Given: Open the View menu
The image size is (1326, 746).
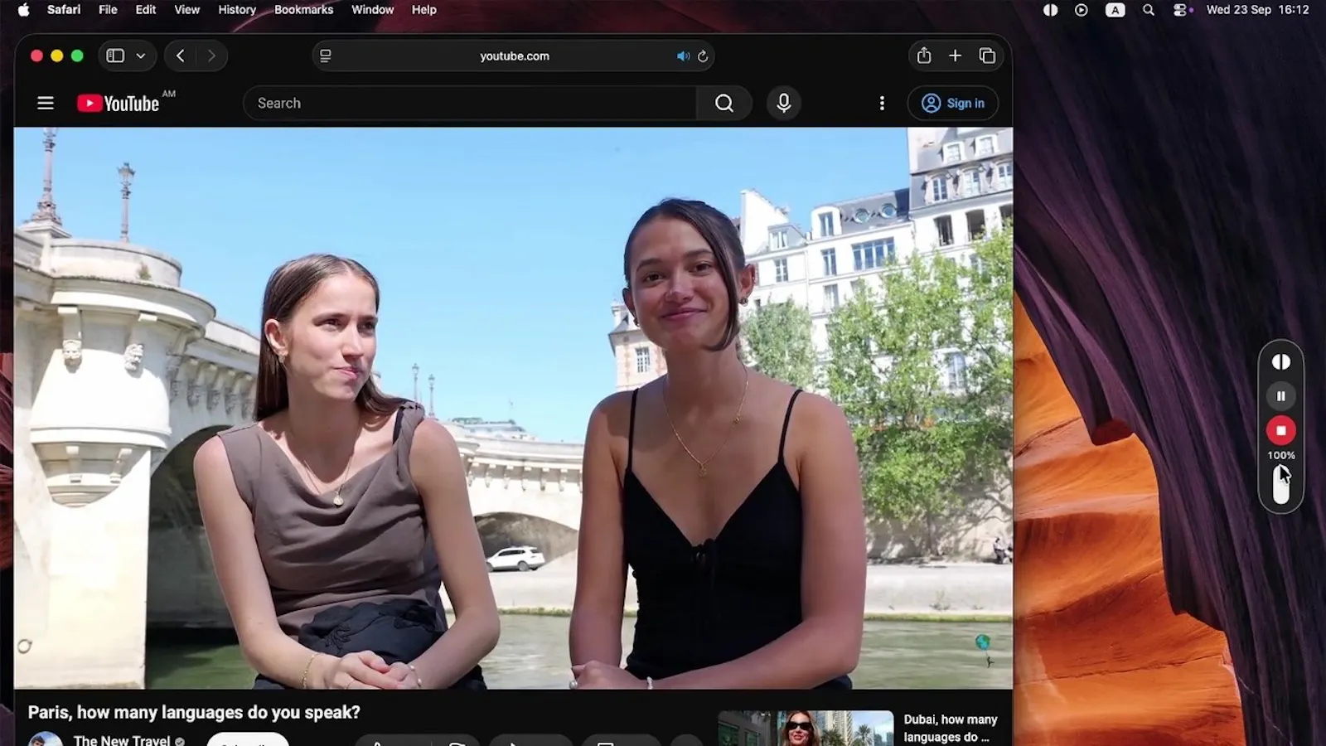Looking at the screenshot, I should 186,10.
